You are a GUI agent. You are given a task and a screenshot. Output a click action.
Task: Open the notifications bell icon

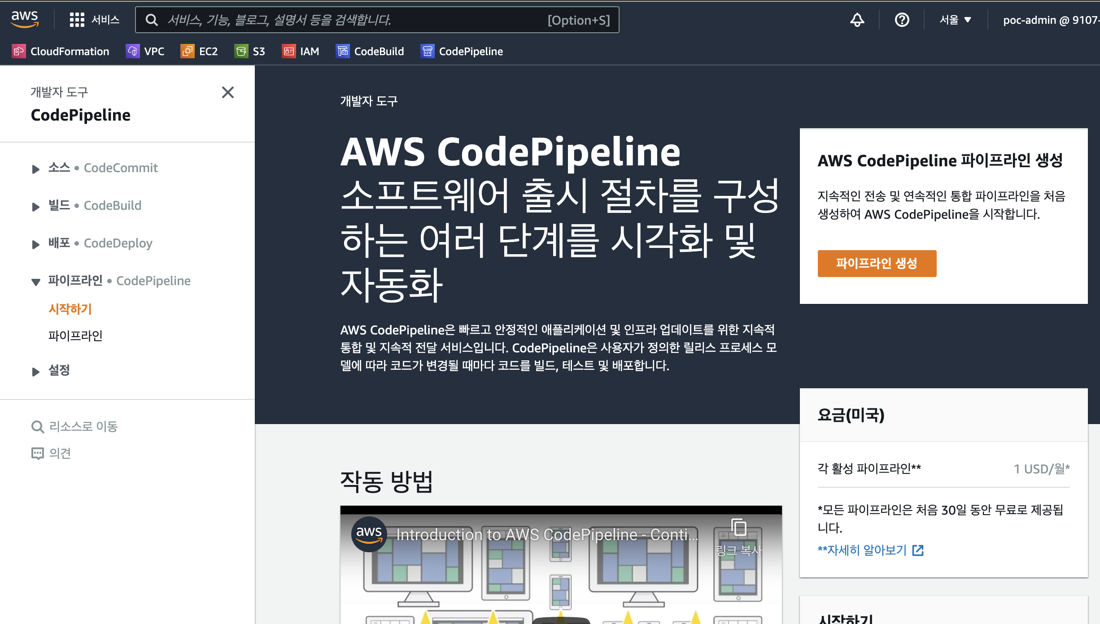pos(857,20)
